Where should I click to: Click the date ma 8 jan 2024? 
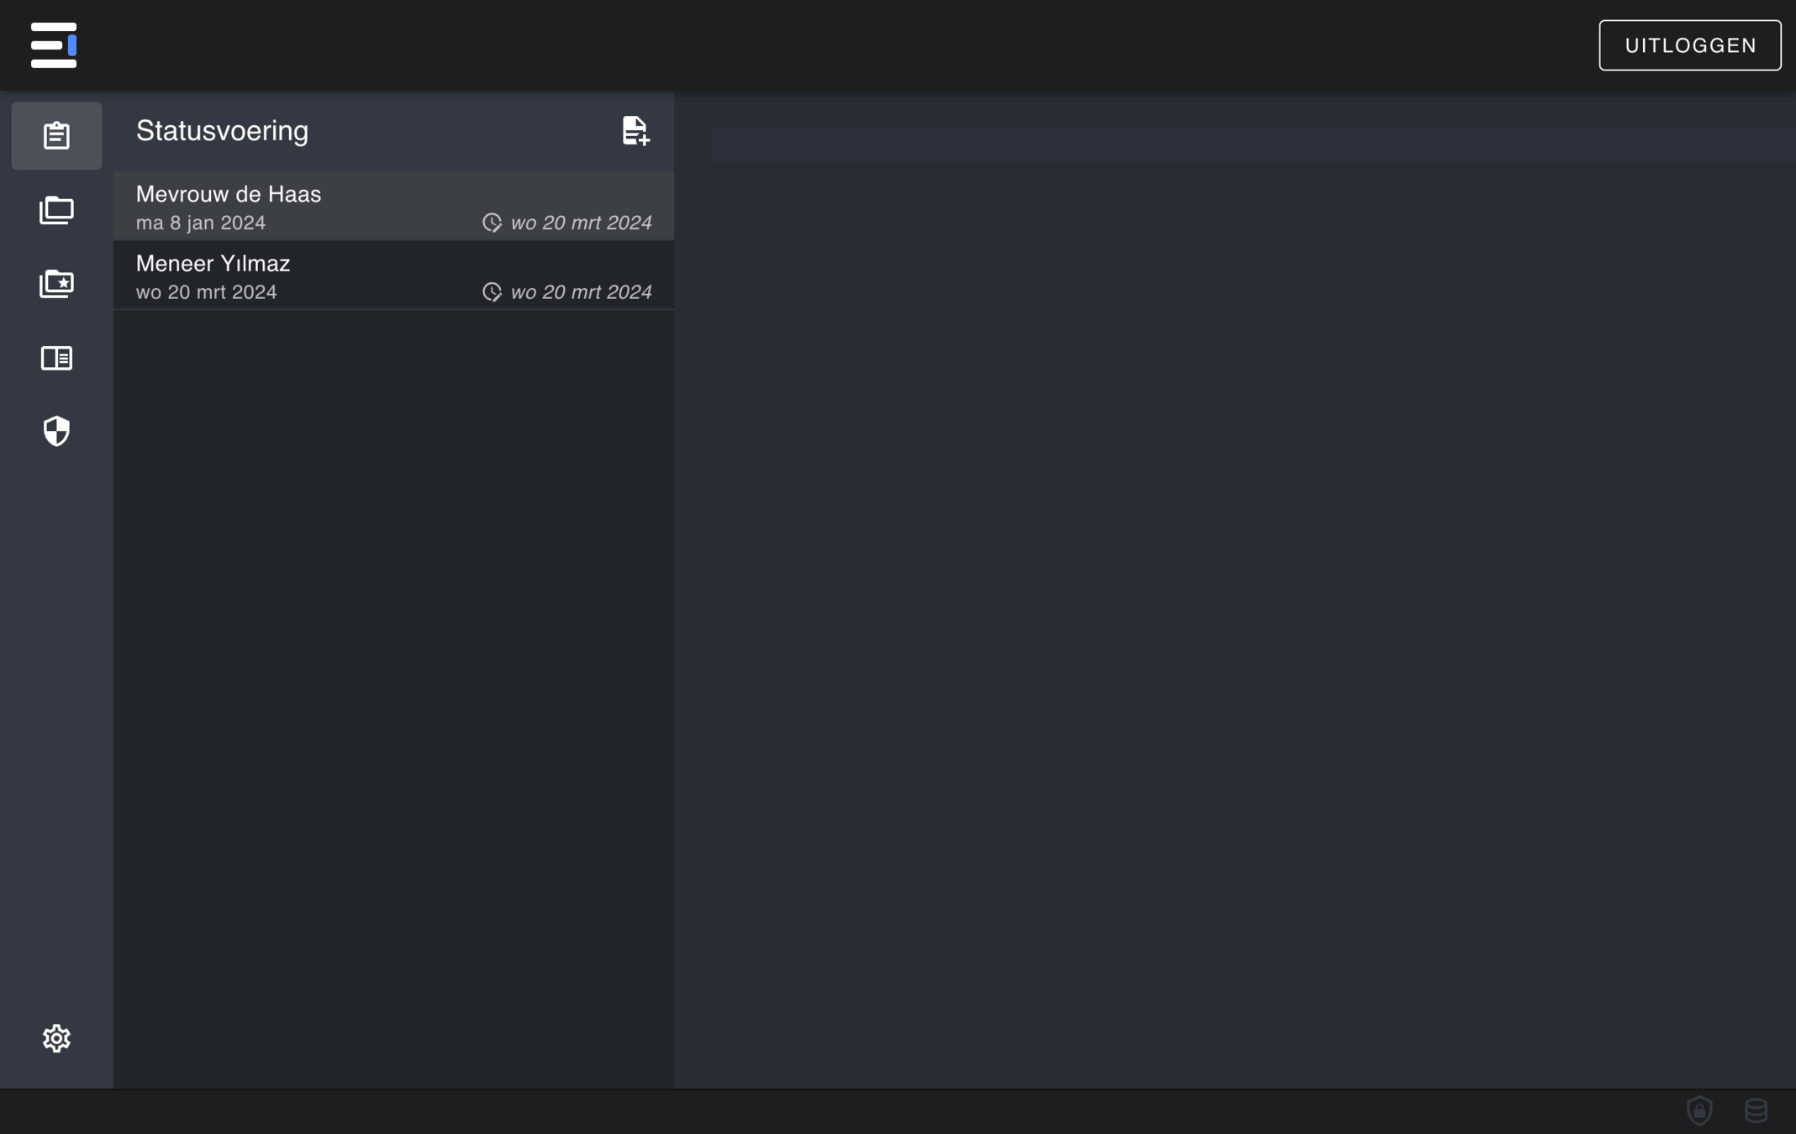(x=201, y=223)
